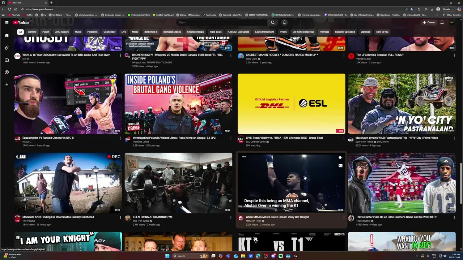Screen dimensions: 463x260
Task: Open Frontline Crime channel link
Action: (x=141, y=142)
